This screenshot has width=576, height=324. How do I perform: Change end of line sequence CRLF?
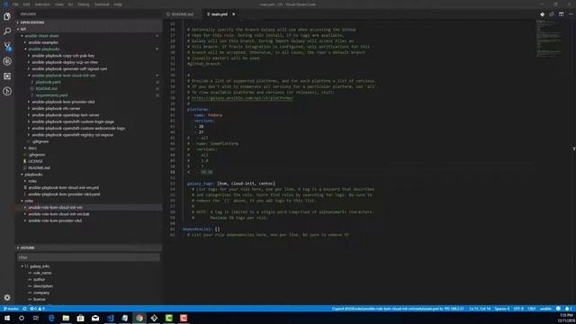(x=532, y=309)
